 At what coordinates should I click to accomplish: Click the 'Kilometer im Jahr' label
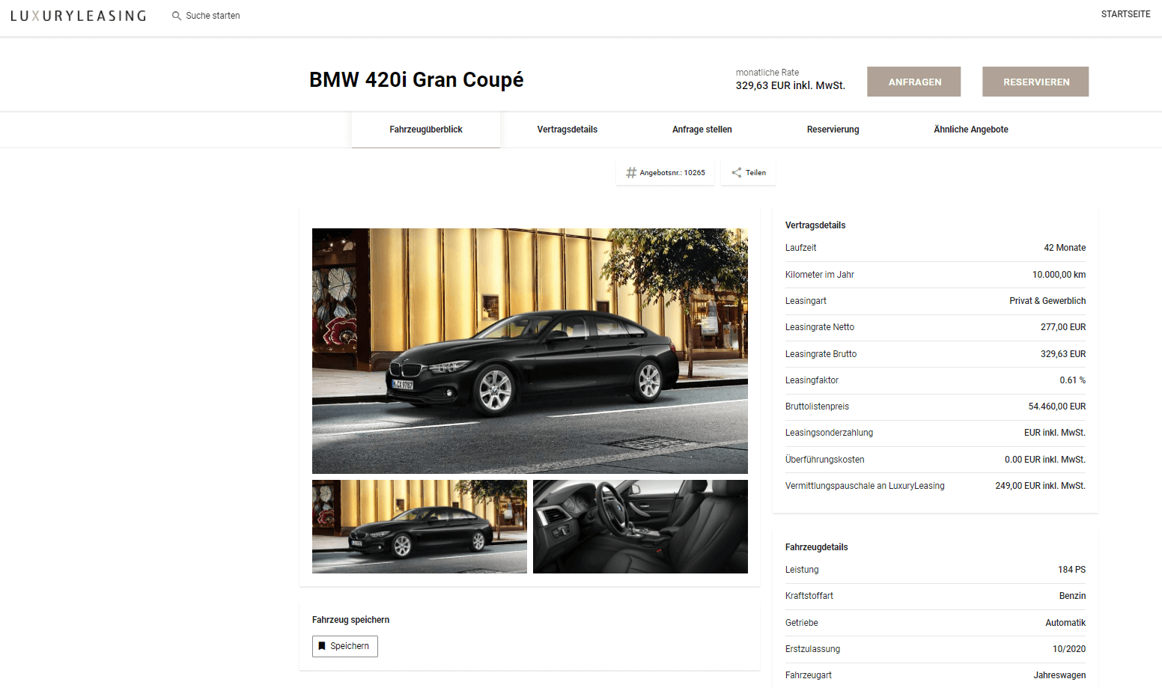click(820, 275)
